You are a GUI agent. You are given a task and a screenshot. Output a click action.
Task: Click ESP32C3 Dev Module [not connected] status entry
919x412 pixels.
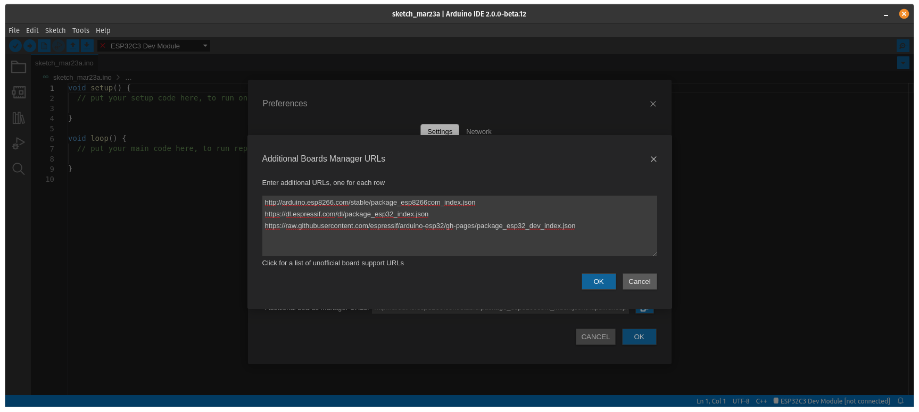point(831,401)
